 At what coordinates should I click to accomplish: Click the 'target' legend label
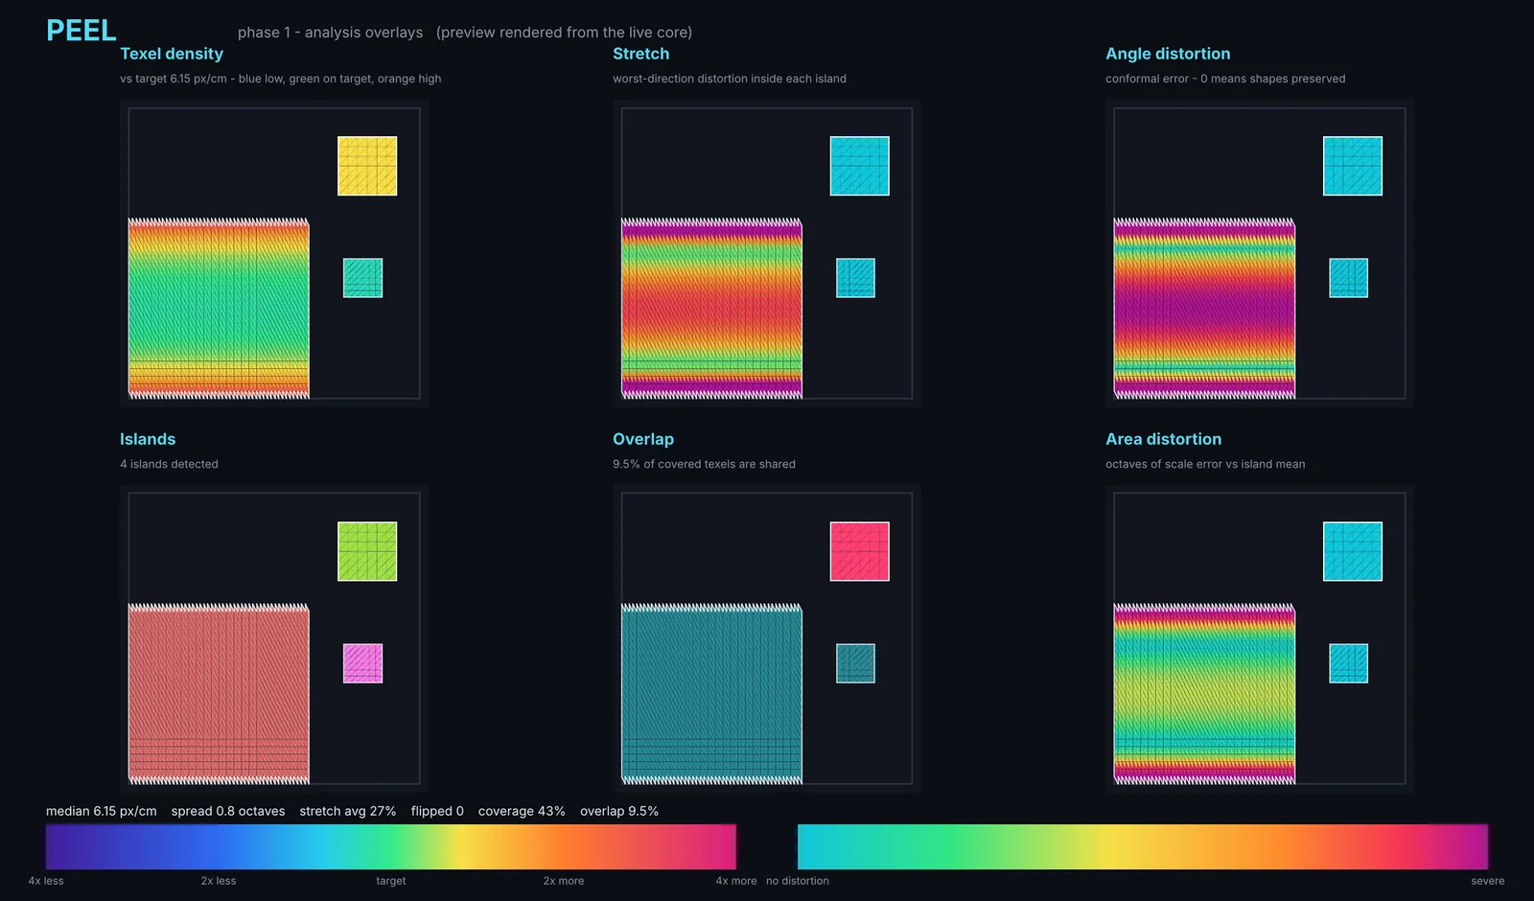click(x=391, y=881)
